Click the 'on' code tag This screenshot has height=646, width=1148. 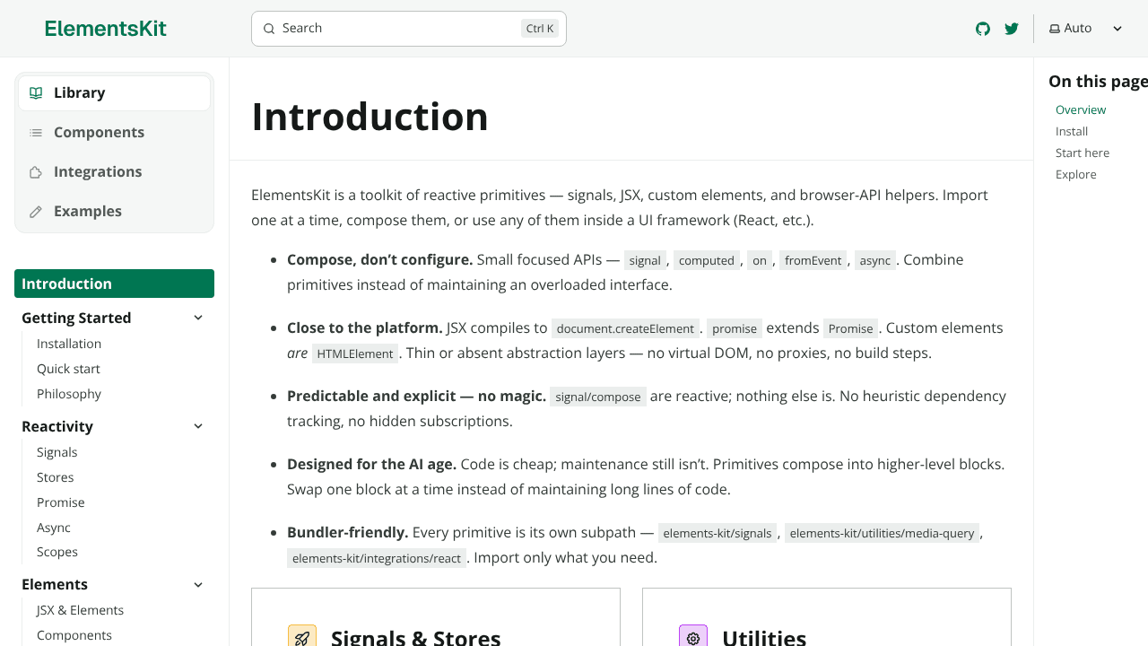[x=760, y=260]
